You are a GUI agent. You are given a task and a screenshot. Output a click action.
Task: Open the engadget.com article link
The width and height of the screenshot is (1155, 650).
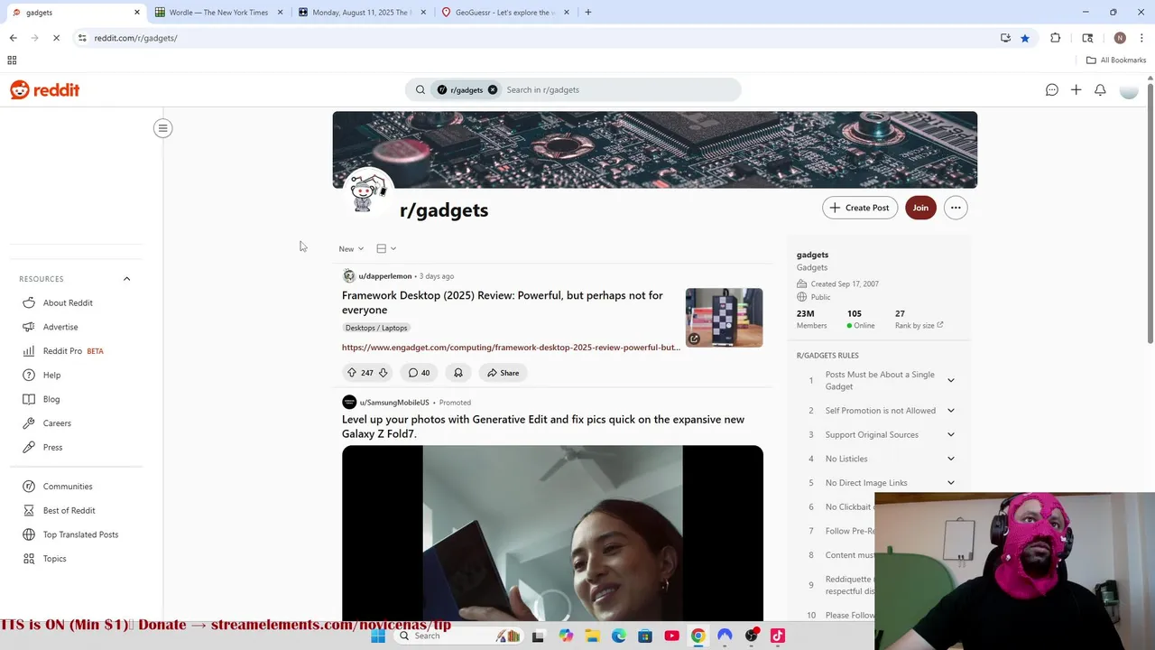511,348
